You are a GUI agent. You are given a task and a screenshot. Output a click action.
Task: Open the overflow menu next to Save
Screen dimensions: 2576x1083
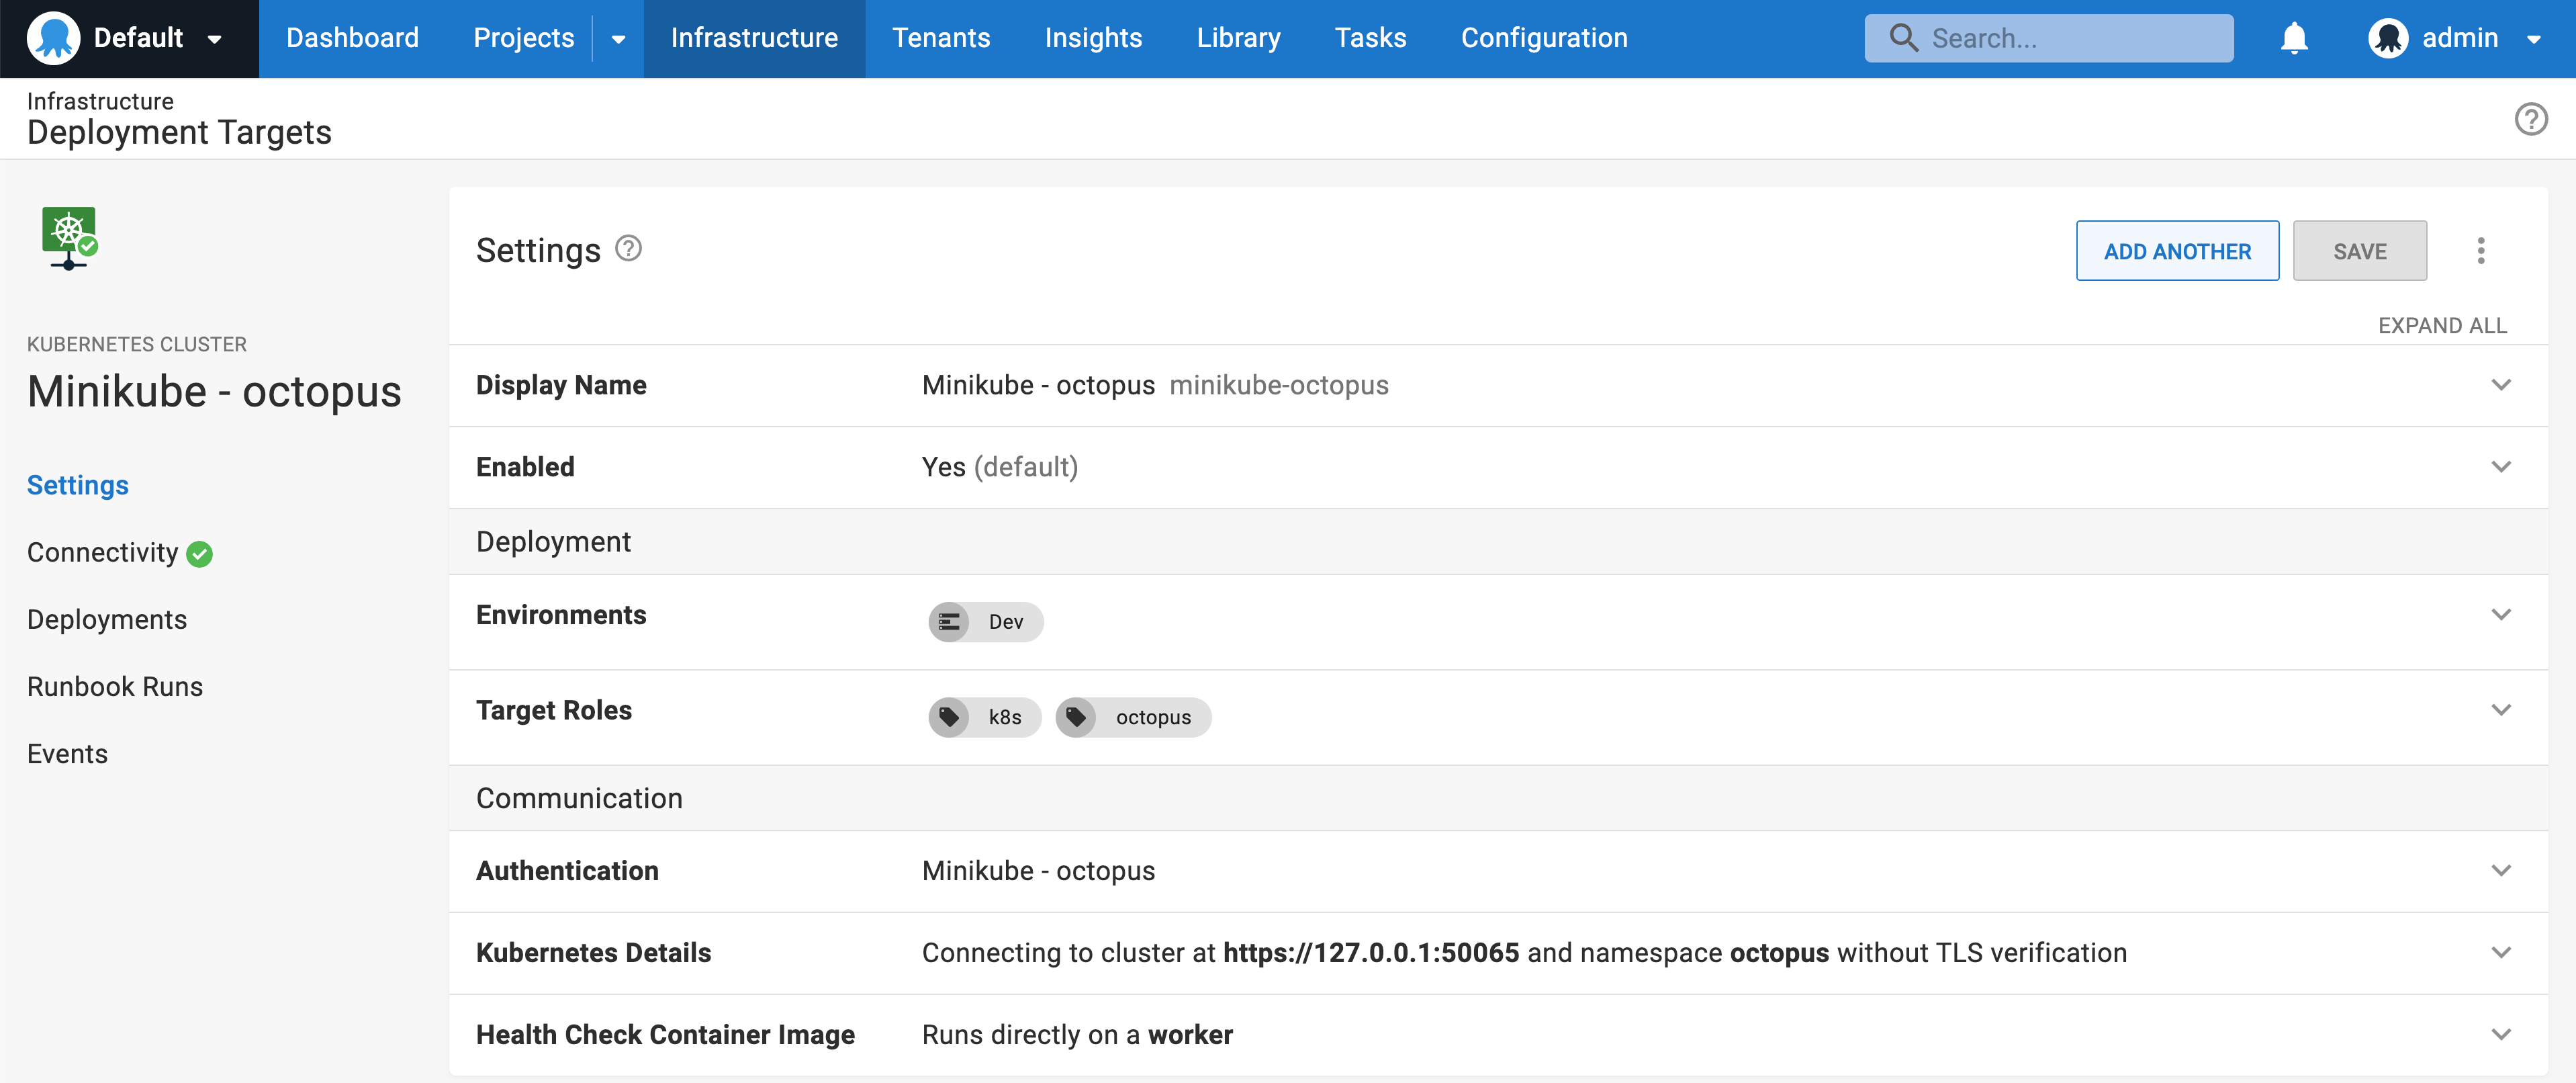2481,250
